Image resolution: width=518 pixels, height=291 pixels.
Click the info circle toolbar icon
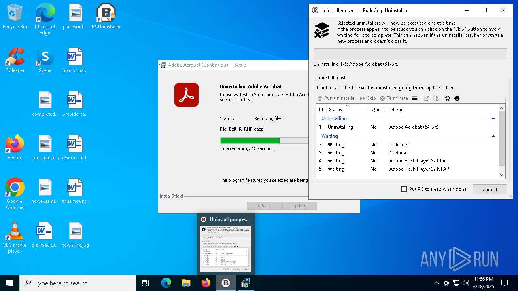point(457,98)
